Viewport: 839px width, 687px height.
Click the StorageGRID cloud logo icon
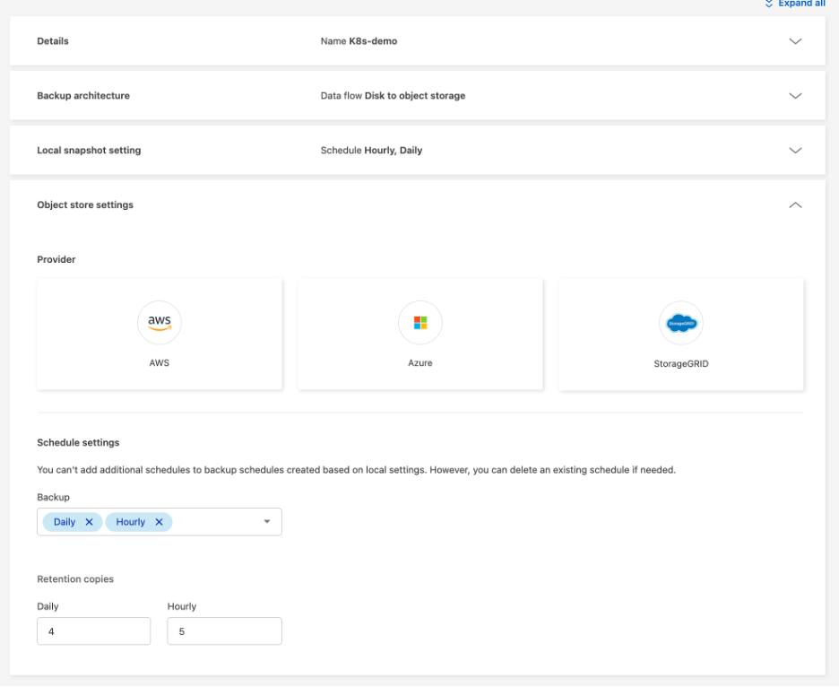coord(681,323)
